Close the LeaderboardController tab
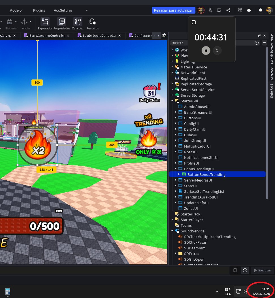 [x=120, y=36]
